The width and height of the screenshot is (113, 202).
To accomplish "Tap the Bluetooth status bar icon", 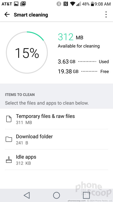I will [59, 4].
